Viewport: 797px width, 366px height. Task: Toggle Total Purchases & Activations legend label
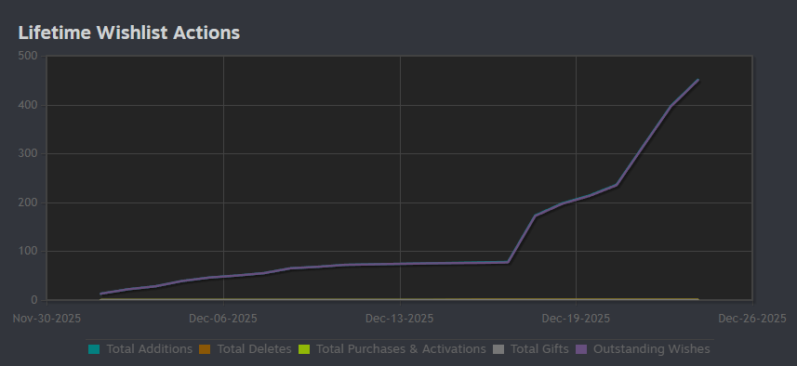(401, 349)
